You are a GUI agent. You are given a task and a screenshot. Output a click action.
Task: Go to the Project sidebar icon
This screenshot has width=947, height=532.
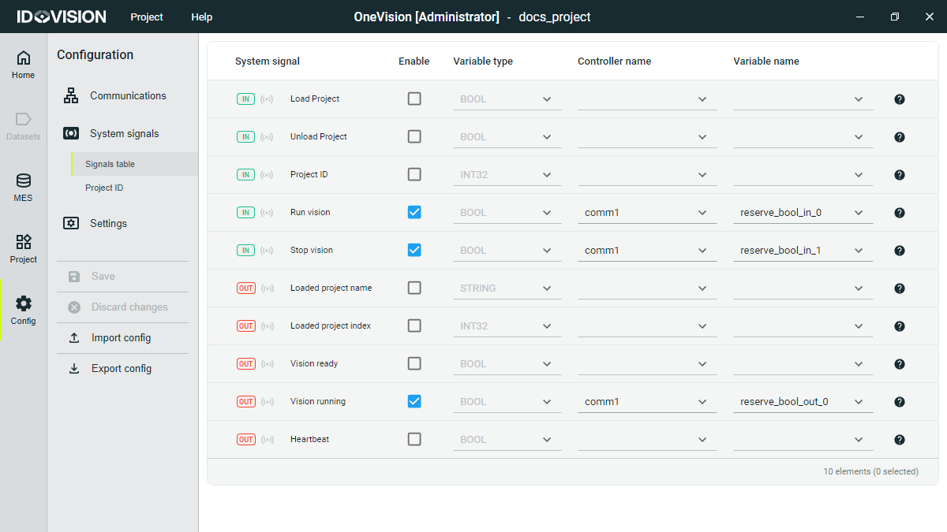point(24,242)
